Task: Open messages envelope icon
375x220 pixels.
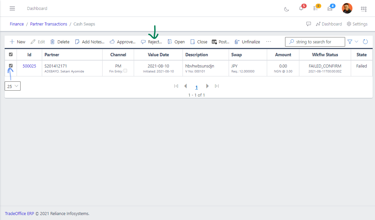Action: (x=330, y=9)
